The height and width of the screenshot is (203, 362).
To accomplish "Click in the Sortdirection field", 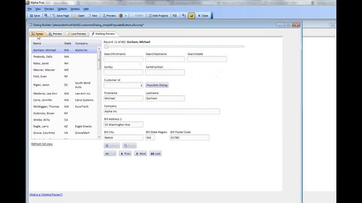I will tap(165, 72).
